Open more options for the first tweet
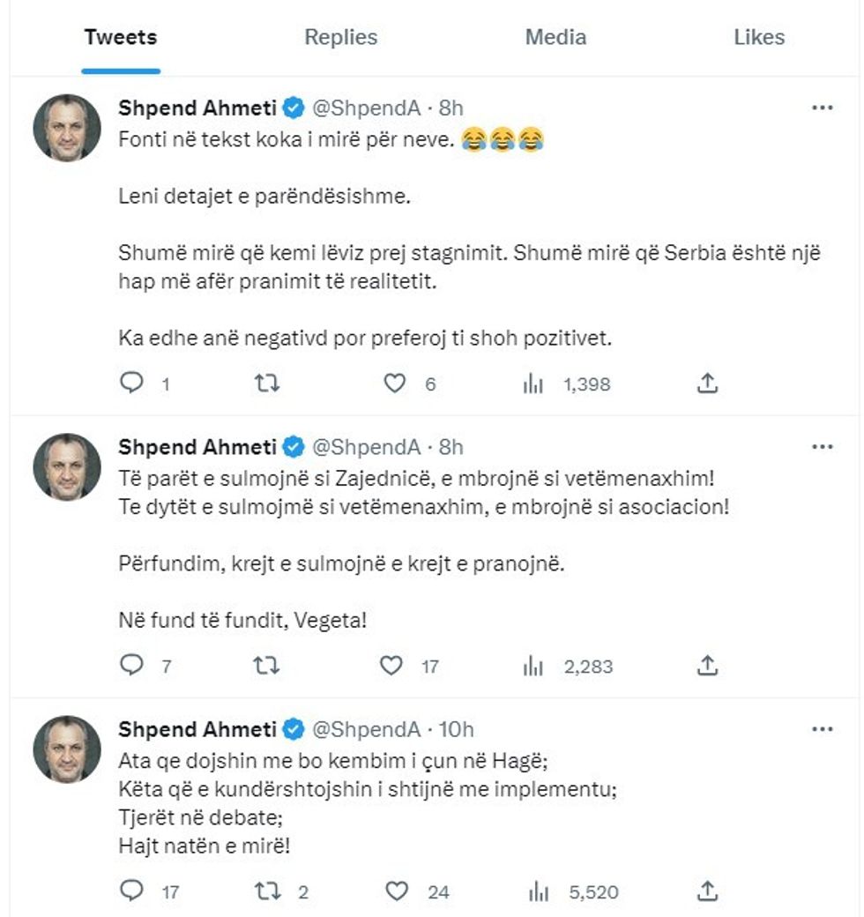Viewport: 864px width, 917px height. (822, 108)
